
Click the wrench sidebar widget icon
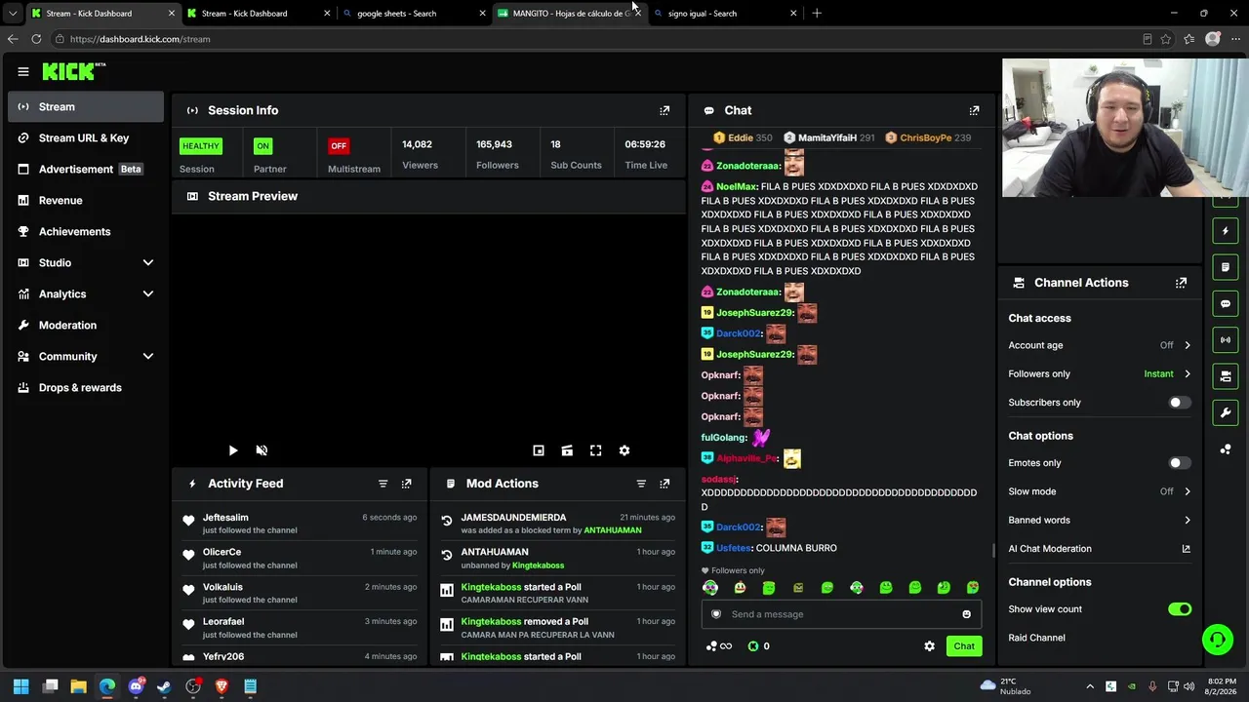1226,412
